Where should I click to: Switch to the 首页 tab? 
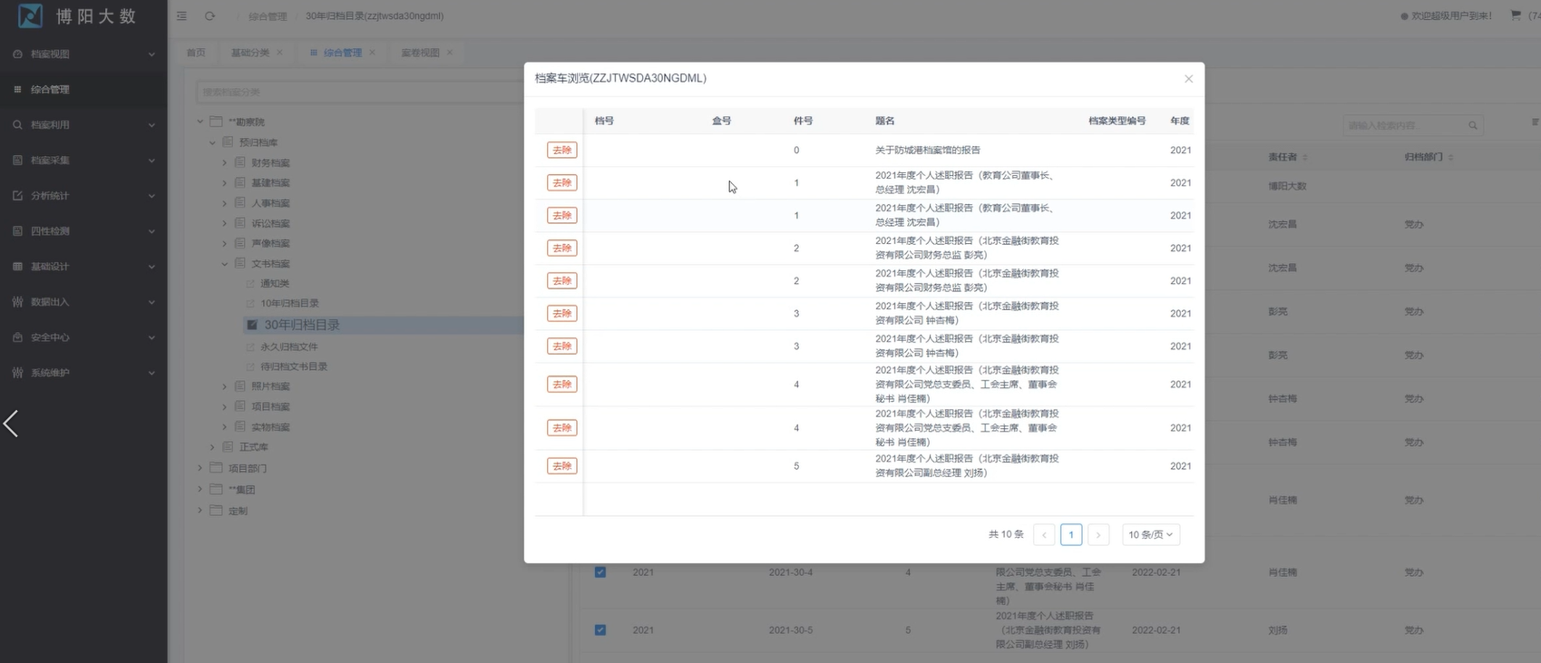(196, 53)
